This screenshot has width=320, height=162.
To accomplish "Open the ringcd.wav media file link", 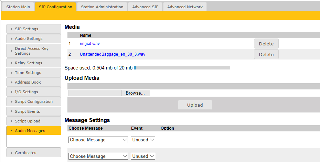I will 89,44.
